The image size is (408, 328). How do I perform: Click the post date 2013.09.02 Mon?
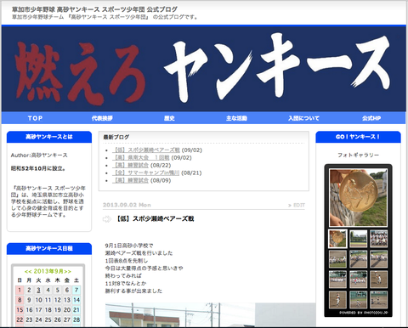click(127, 205)
